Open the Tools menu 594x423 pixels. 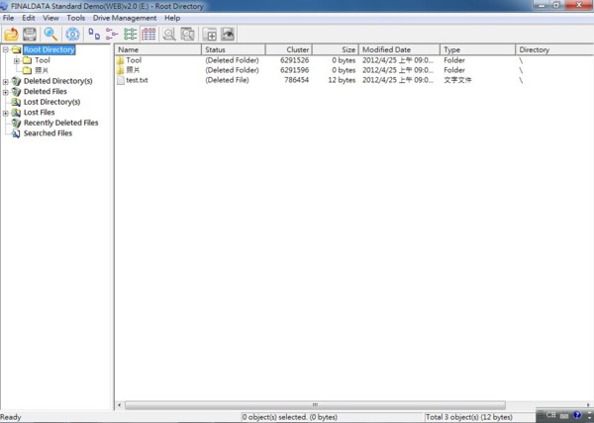75,18
